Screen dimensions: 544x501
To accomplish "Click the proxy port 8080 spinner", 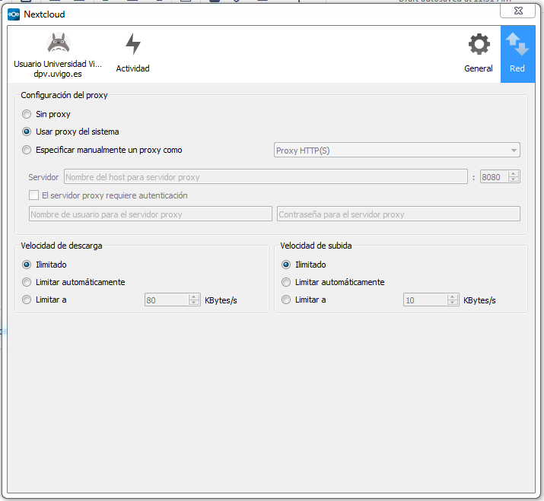I will pos(499,177).
